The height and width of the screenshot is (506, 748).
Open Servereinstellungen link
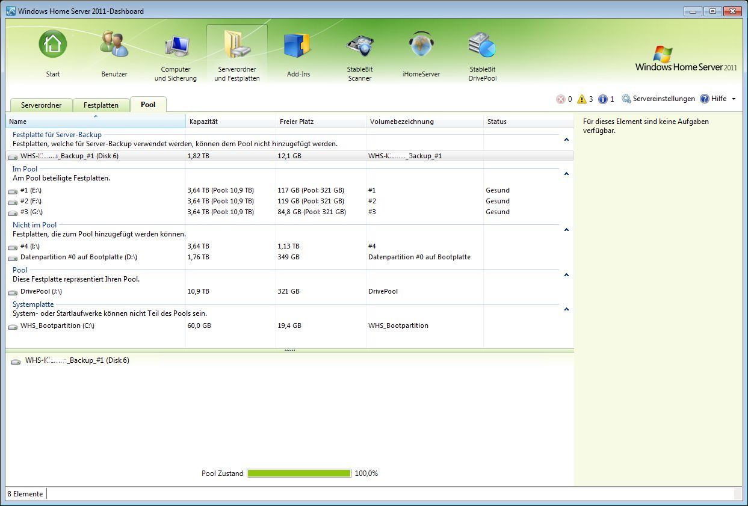click(x=664, y=99)
